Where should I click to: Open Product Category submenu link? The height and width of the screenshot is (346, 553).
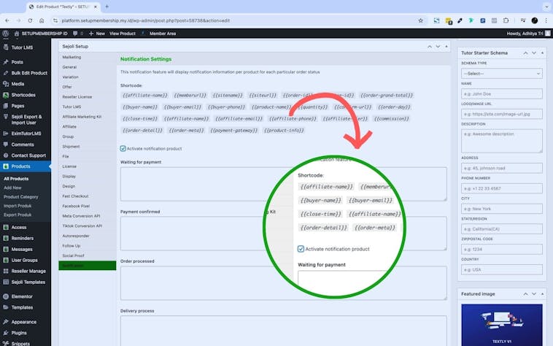tap(20, 196)
